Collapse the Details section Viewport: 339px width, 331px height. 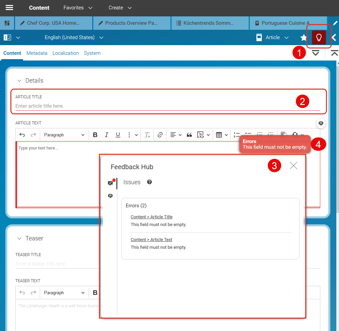pos(19,80)
